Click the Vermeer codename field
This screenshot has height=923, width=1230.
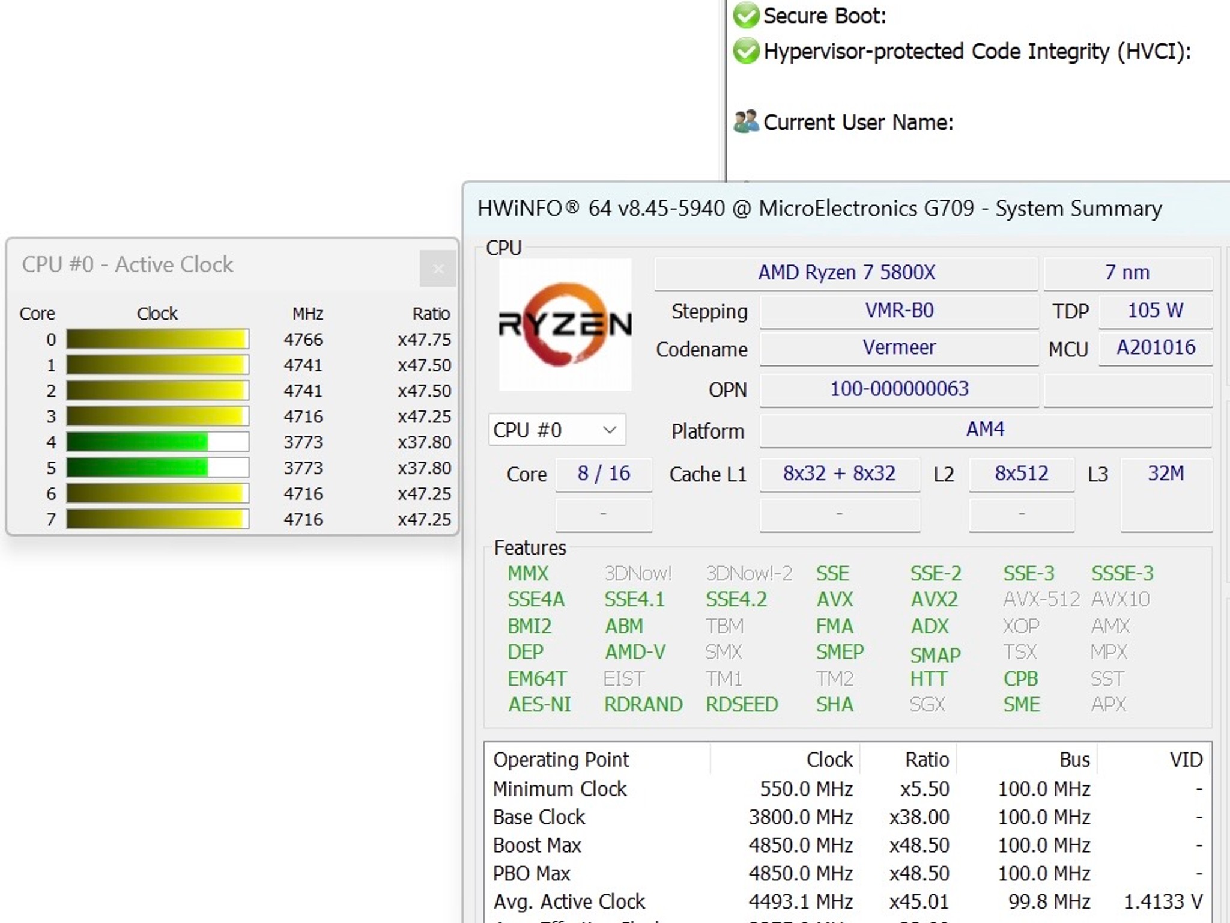coord(899,347)
